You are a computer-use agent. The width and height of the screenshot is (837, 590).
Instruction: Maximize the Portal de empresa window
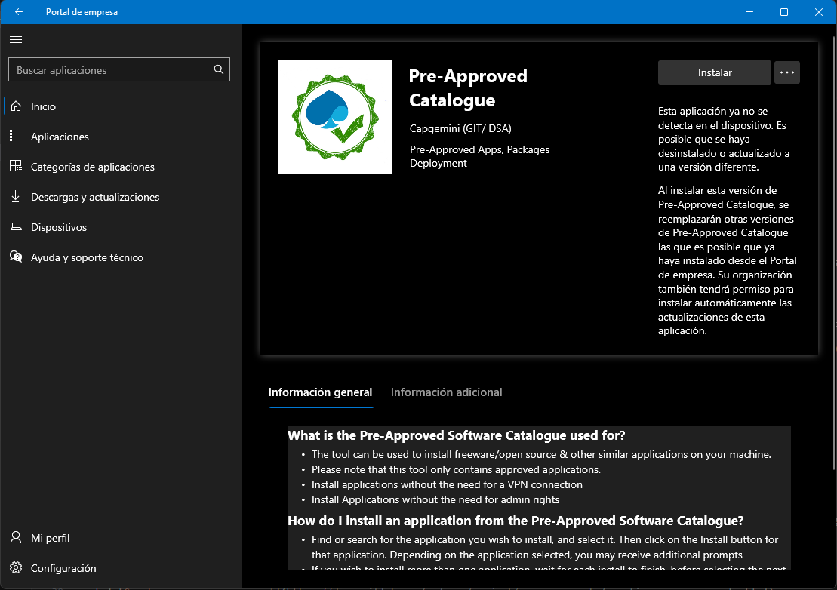click(784, 12)
